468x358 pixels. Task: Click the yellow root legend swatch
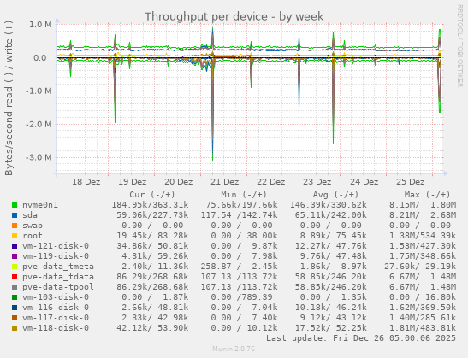point(15,236)
